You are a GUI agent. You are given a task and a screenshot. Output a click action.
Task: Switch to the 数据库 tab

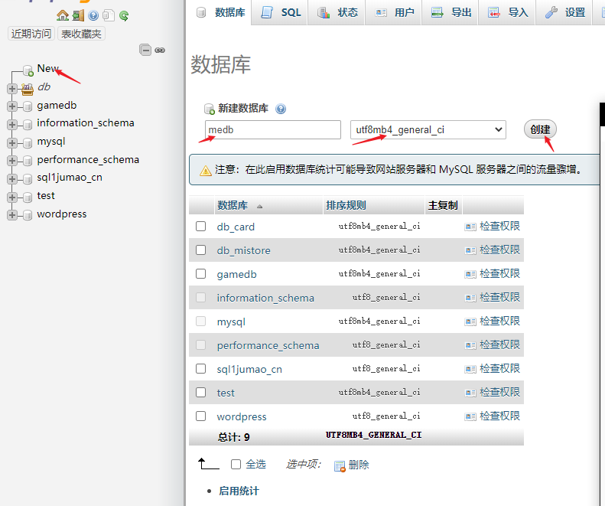pos(221,12)
